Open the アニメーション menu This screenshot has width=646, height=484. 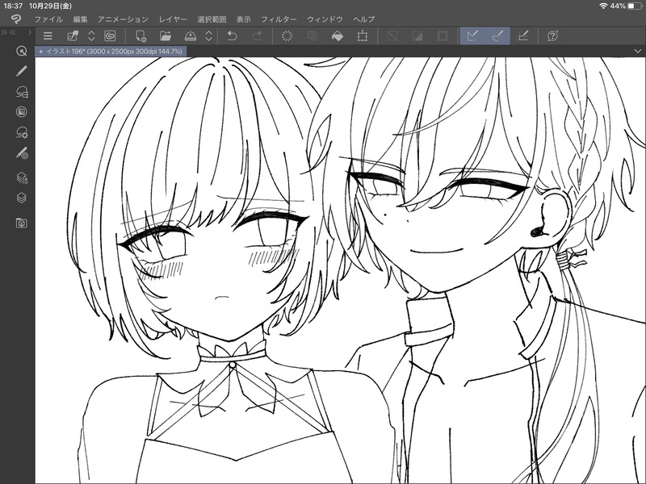pos(123,19)
